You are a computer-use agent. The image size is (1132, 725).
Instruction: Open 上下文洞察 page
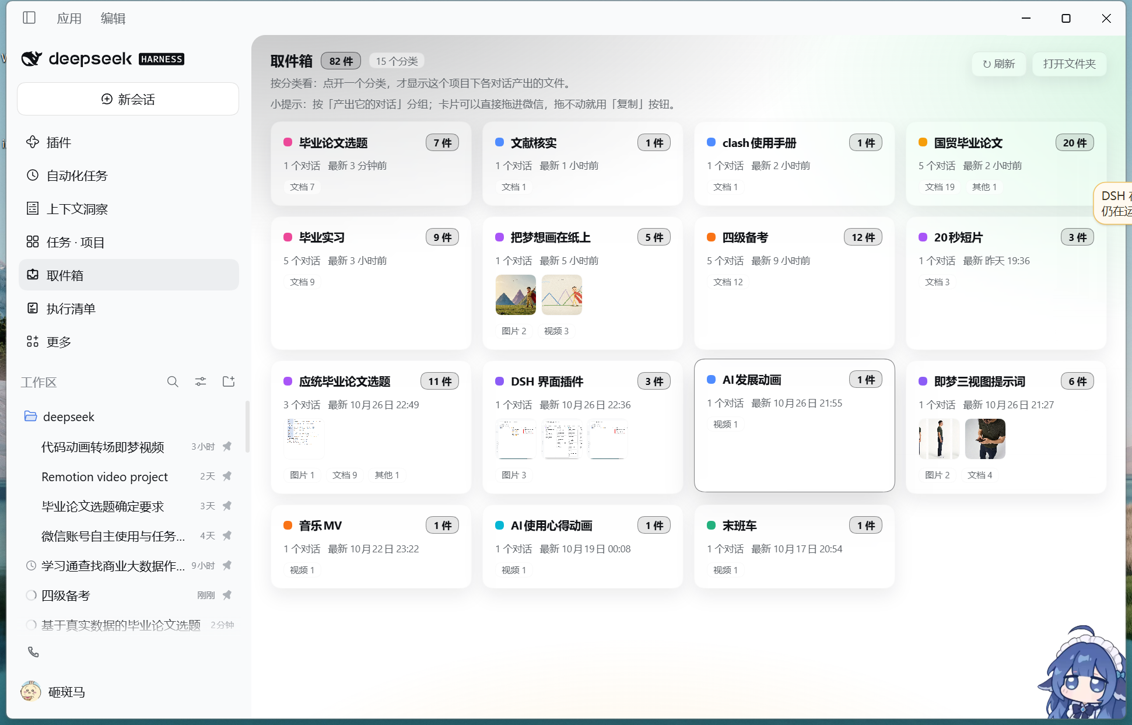coord(129,209)
